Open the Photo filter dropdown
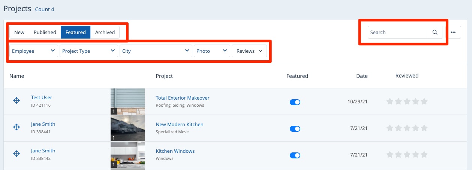 (212, 51)
